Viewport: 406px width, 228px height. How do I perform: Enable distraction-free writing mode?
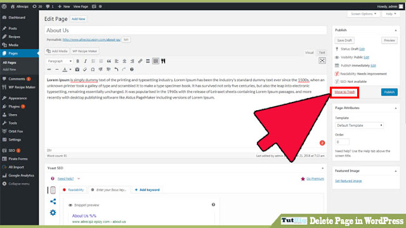click(322, 61)
